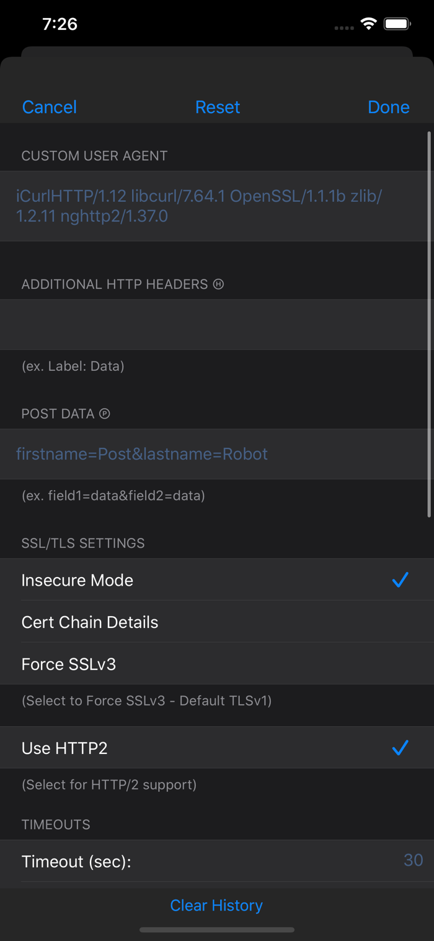Viewport: 434px width, 941px height.
Task: Change the Timeout seconds value 30
Action: click(414, 860)
